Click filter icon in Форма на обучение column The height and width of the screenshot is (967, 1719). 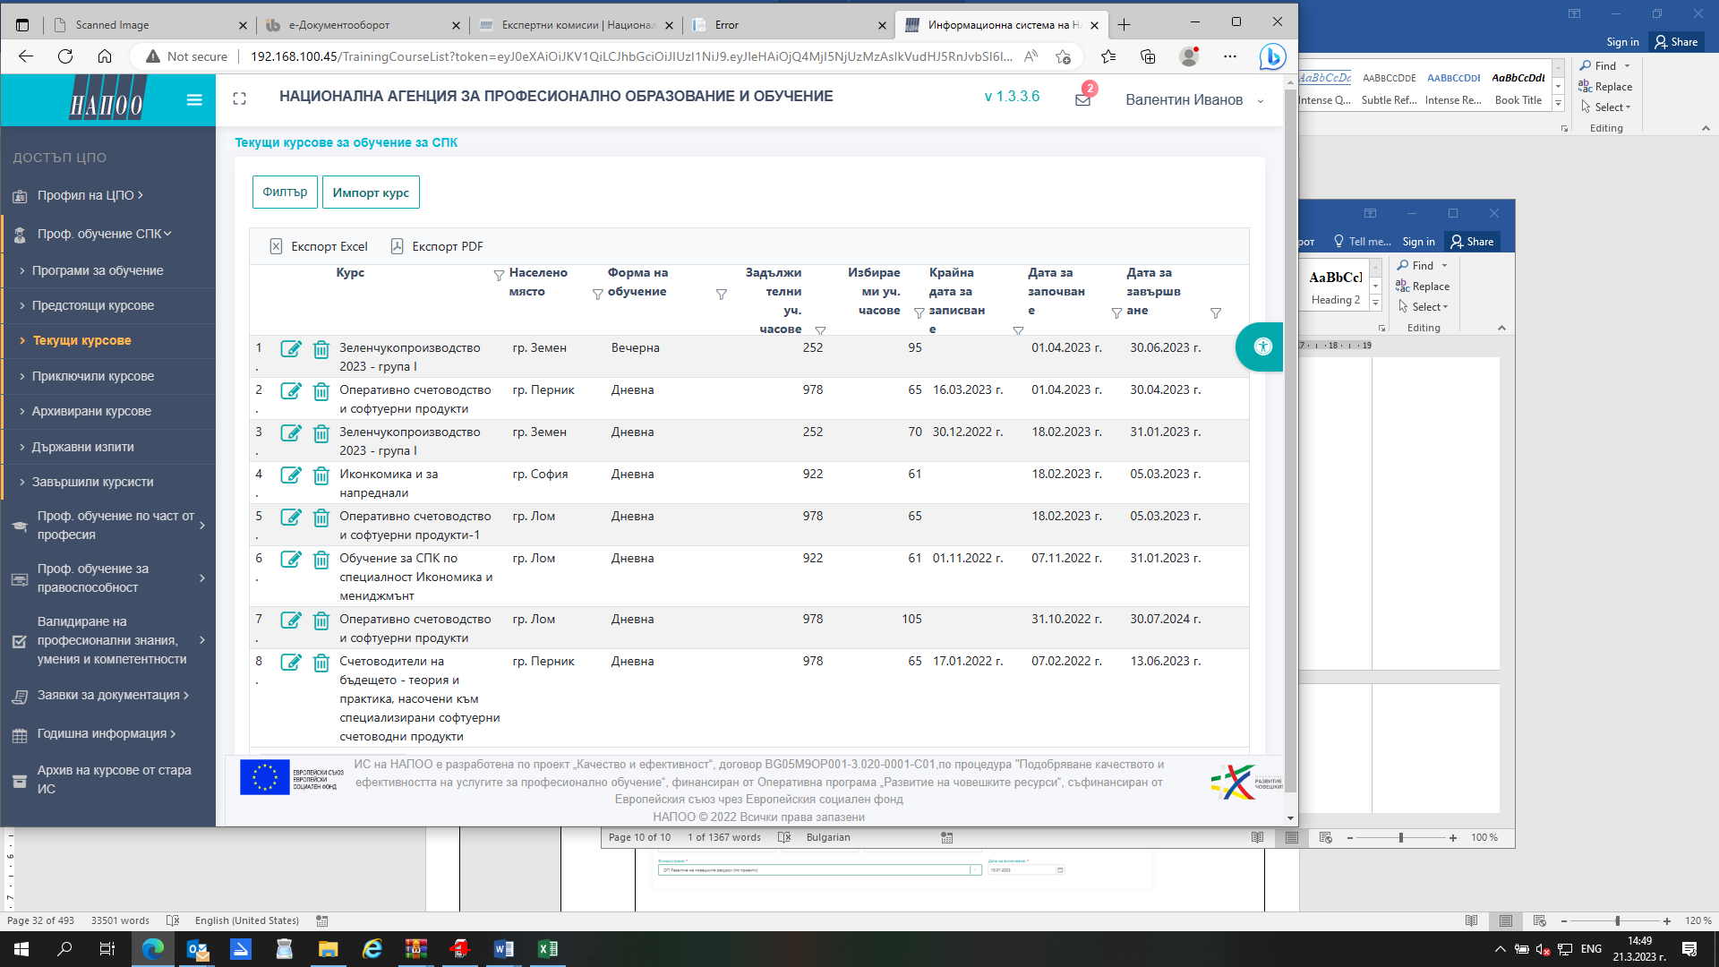click(x=721, y=295)
